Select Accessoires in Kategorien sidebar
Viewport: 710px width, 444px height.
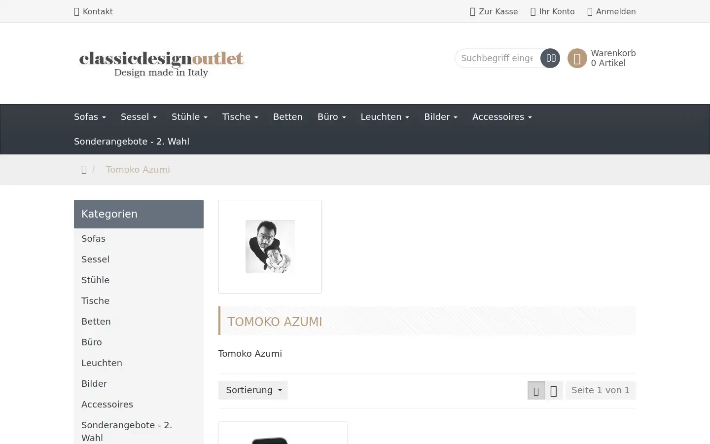click(x=139, y=405)
